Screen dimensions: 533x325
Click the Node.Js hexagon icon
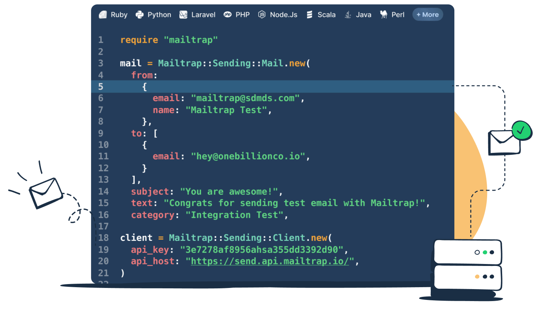[262, 15]
